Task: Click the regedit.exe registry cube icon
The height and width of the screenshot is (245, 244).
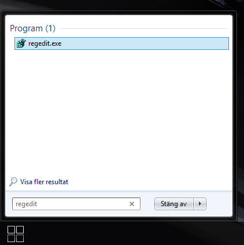Action: pyautogui.click(x=21, y=43)
